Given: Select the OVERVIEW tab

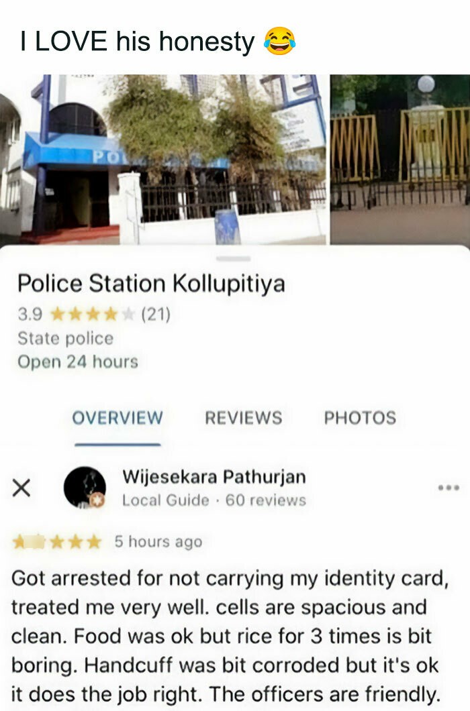Looking at the screenshot, I should point(117,418).
